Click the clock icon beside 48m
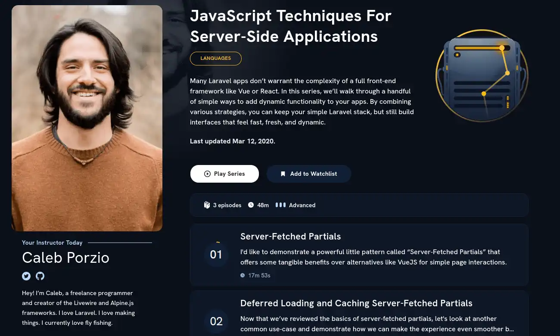The width and height of the screenshot is (560, 336). click(x=251, y=205)
